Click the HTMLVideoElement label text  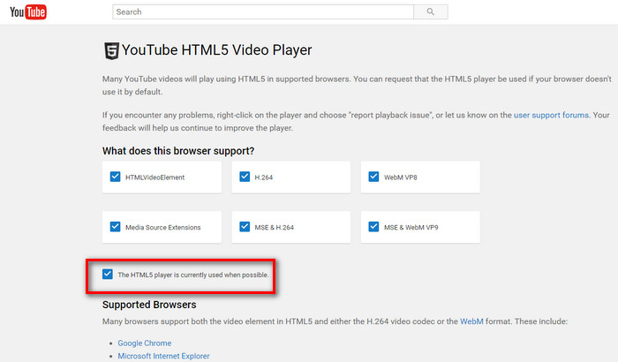[x=154, y=177]
